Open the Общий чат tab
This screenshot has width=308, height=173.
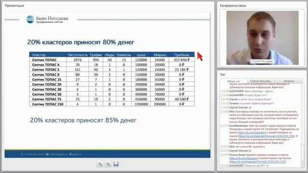[x=233, y=81]
